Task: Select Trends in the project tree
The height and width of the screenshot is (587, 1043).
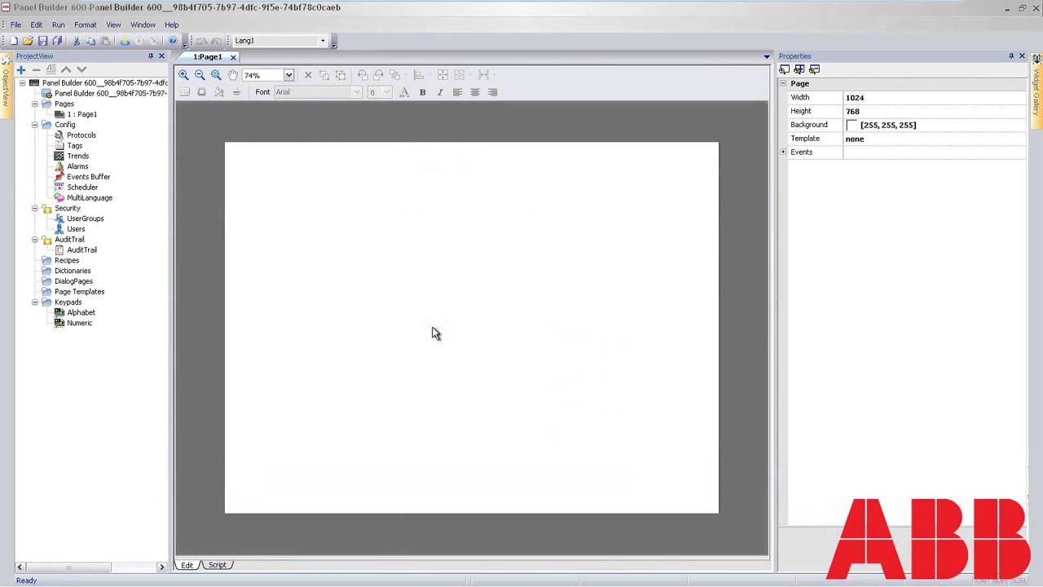Action: click(x=78, y=157)
